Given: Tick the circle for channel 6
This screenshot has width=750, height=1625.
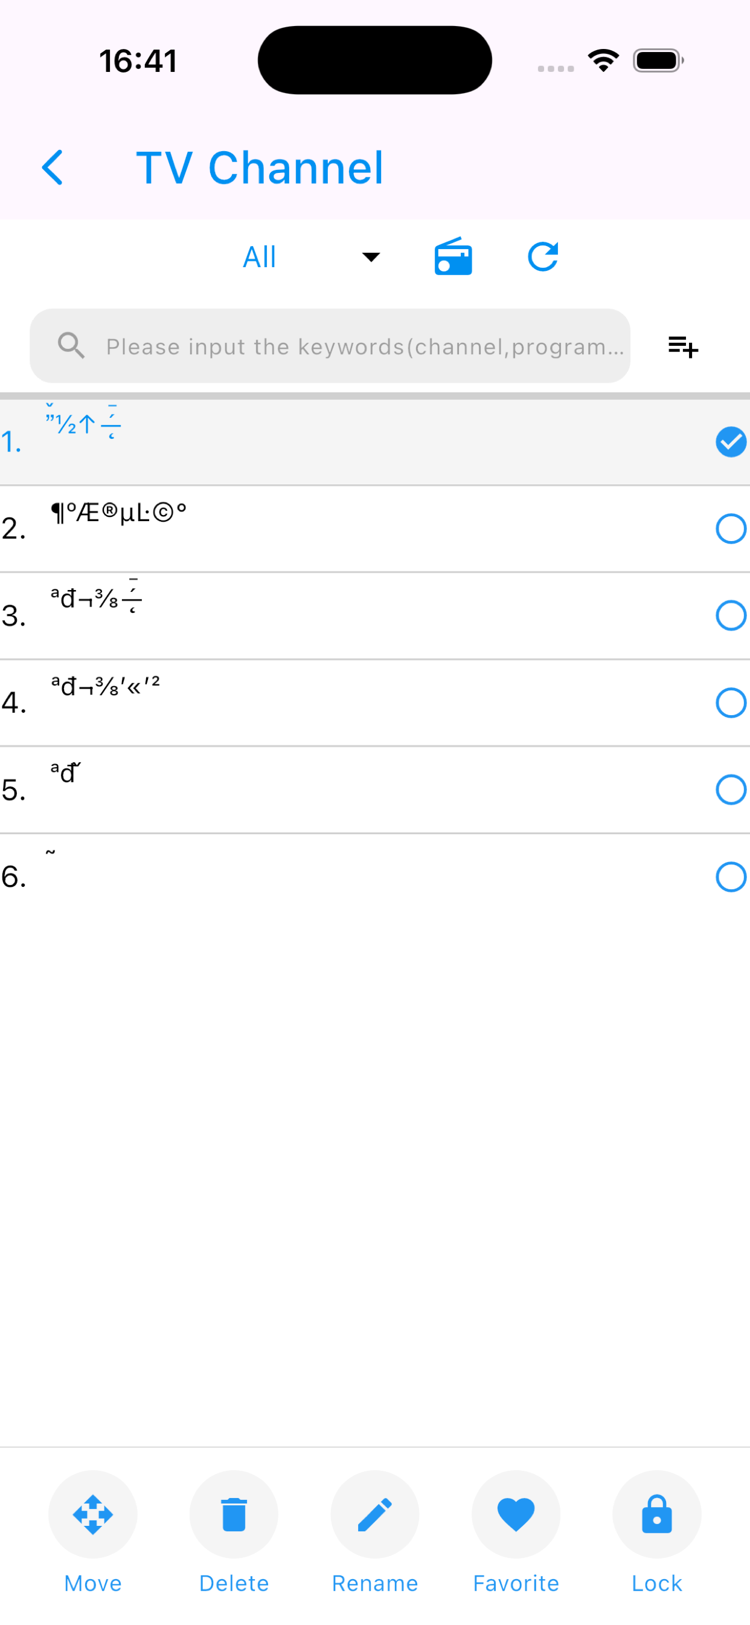Looking at the screenshot, I should coord(731,877).
